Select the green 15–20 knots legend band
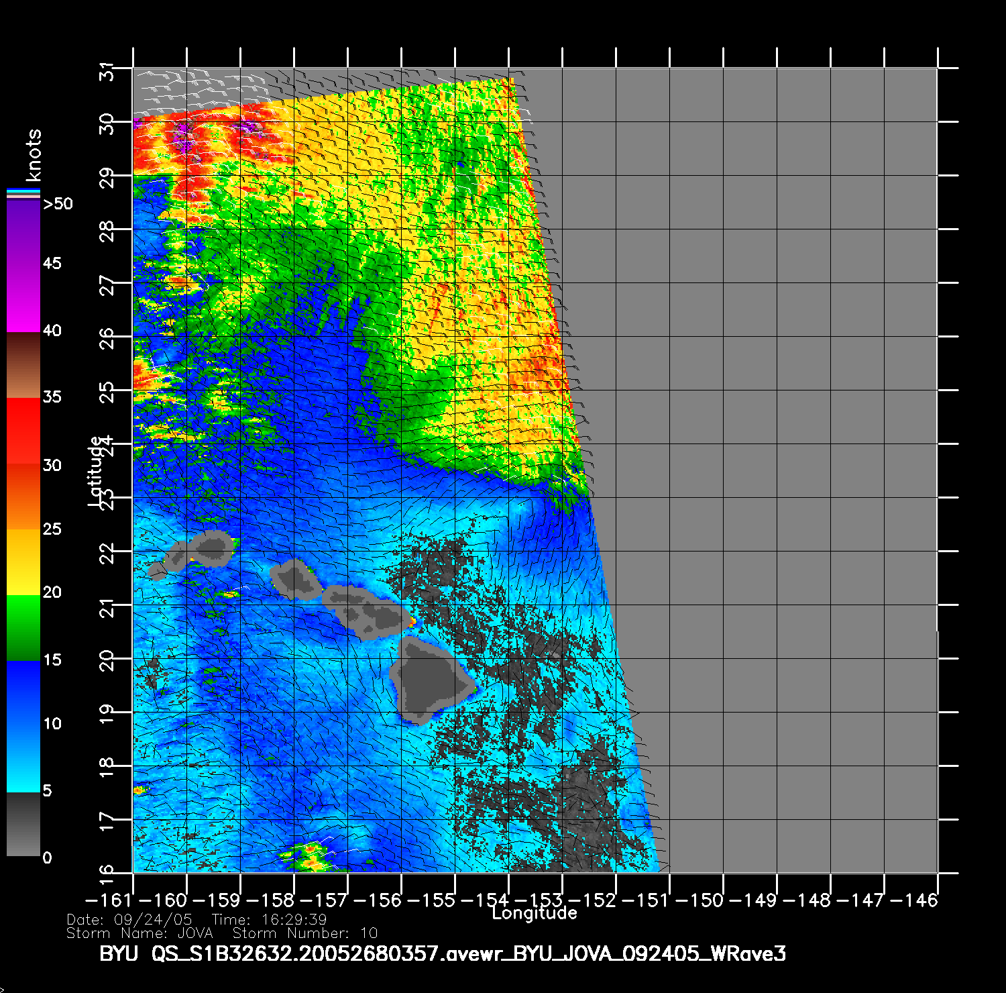The height and width of the screenshot is (993, 1006). 23,627
